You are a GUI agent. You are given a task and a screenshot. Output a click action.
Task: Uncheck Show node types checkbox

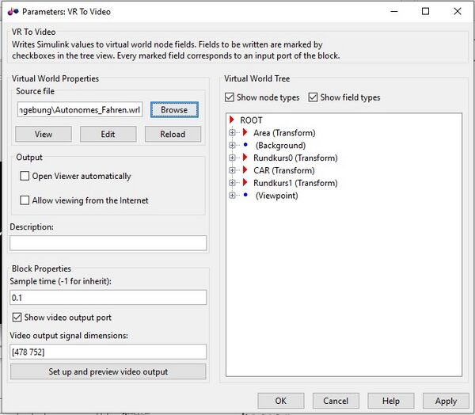click(x=230, y=97)
